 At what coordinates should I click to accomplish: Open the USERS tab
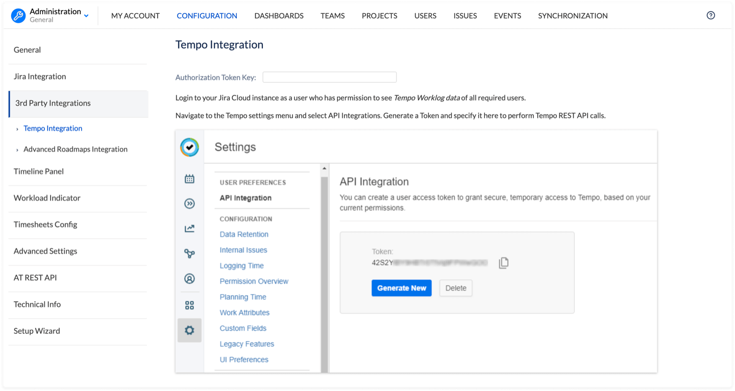point(425,16)
